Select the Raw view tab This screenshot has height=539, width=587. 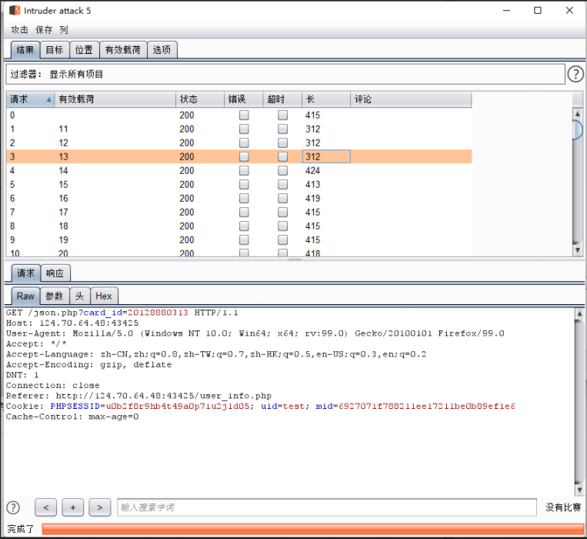(x=25, y=296)
